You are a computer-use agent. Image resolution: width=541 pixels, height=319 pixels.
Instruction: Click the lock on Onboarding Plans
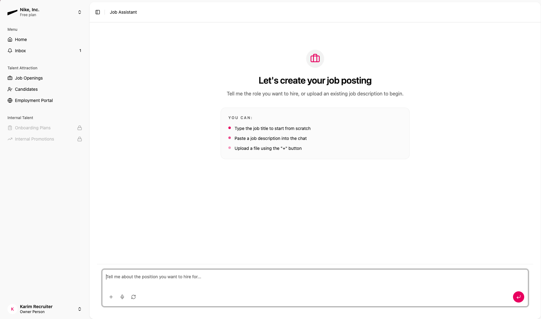click(x=80, y=128)
